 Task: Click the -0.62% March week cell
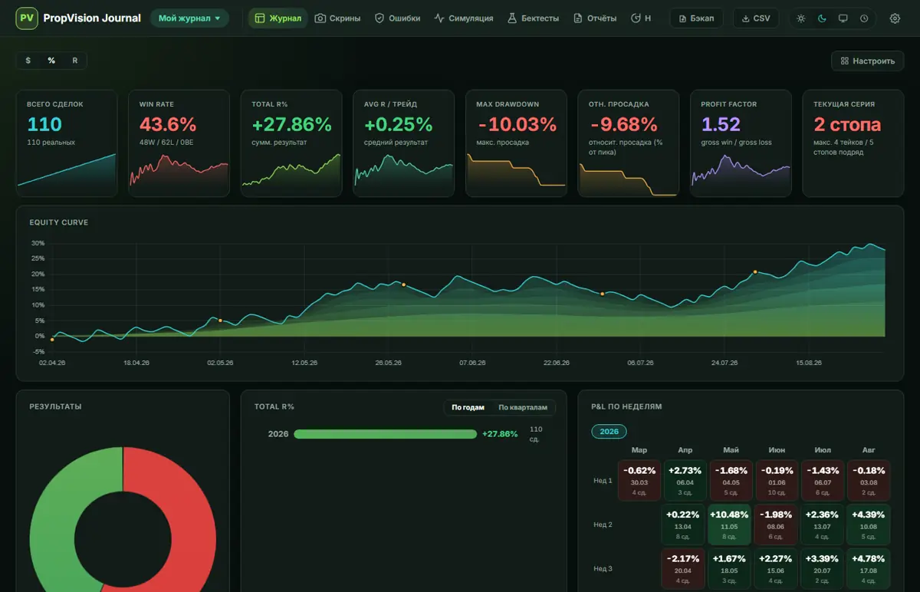[639, 481]
